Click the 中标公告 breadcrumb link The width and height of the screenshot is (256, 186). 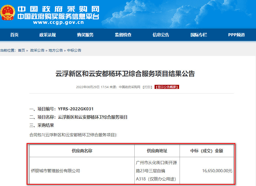(x=74, y=50)
